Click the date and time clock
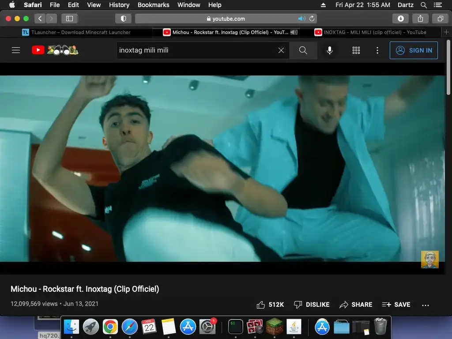This screenshot has width=452, height=339. (x=363, y=5)
